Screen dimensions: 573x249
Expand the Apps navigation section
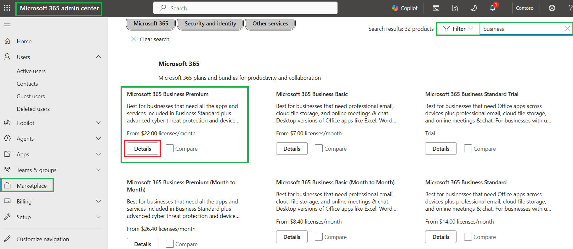point(99,154)
